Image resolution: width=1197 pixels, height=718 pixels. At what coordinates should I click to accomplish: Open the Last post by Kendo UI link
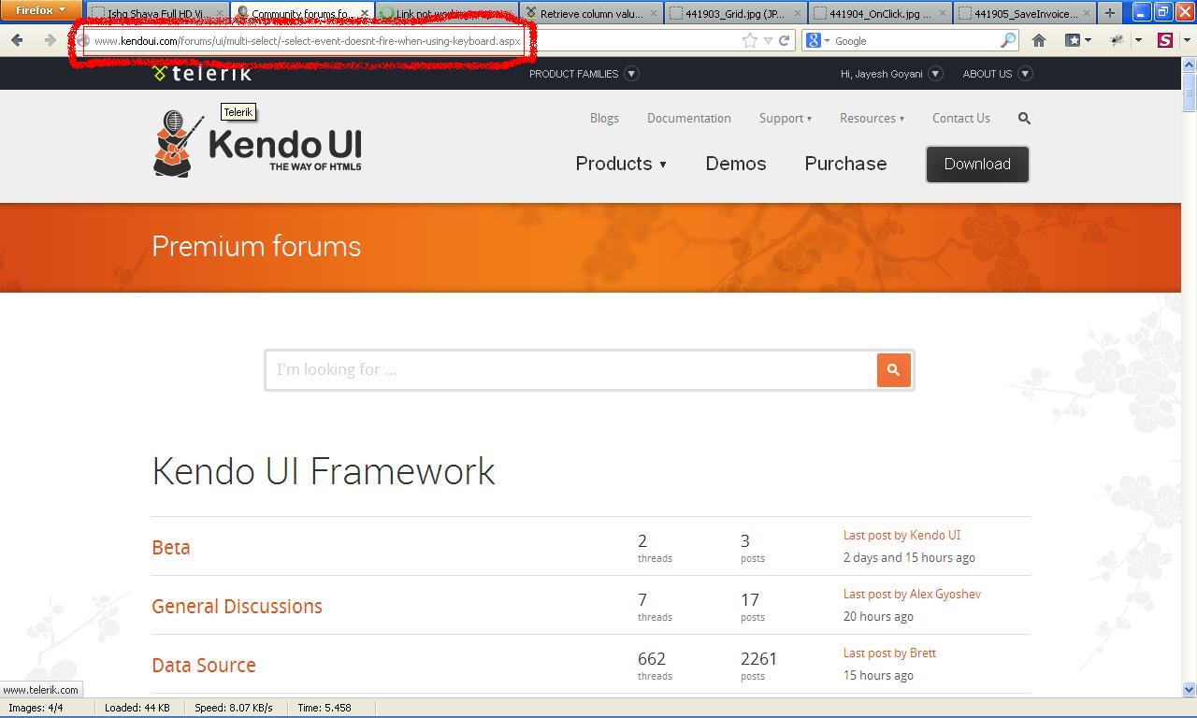[901, 535]
